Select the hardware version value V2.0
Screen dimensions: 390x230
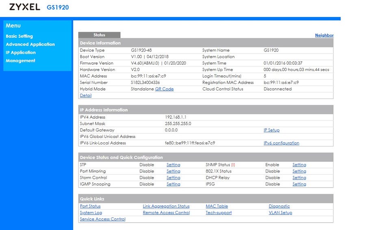pos(135,69)
